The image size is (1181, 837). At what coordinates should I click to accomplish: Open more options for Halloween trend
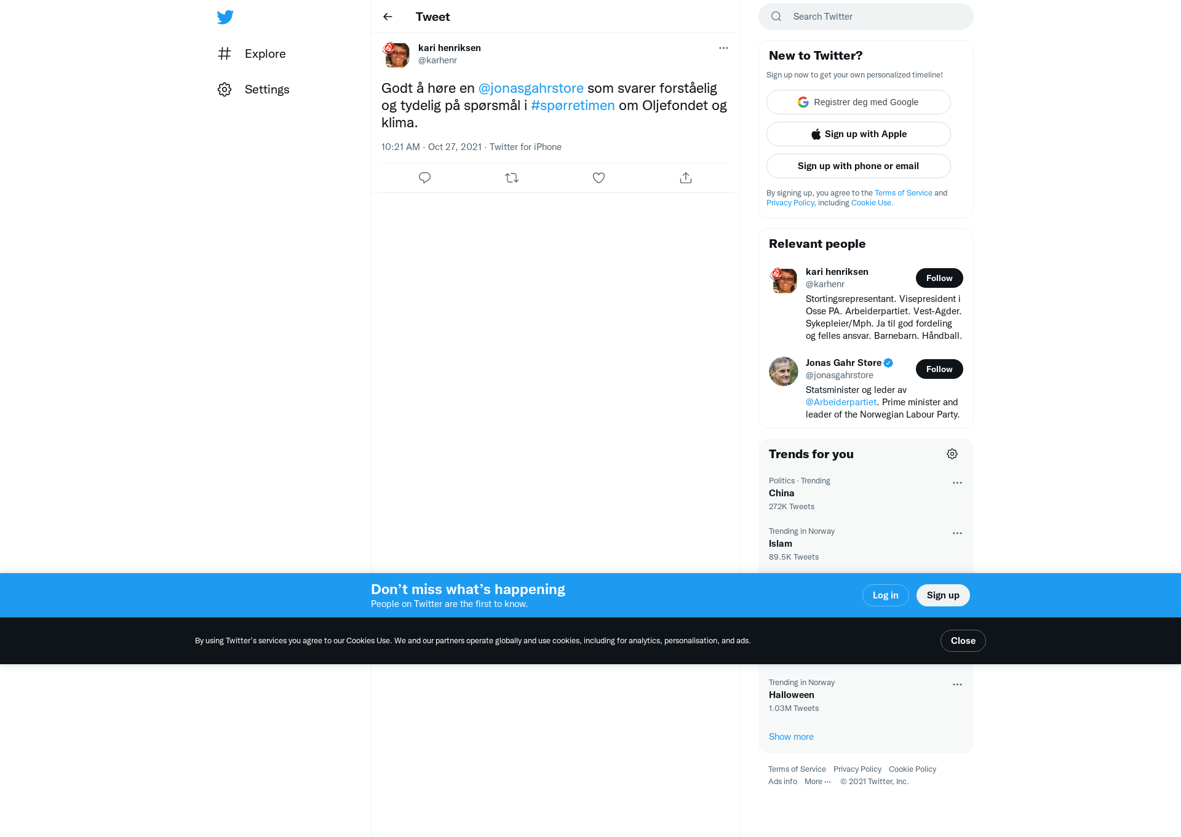click(x=957, y=684)
